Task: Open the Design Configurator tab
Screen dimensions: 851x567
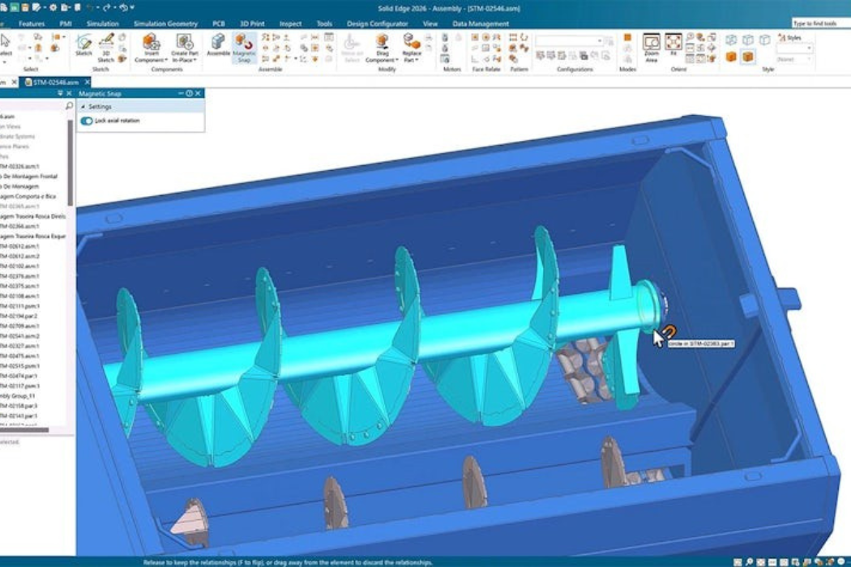Action: click(x=377, y=23)
